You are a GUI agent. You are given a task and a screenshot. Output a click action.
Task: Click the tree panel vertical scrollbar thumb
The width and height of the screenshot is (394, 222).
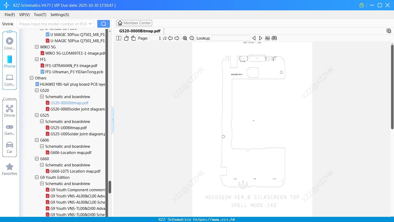pos(110,187)
